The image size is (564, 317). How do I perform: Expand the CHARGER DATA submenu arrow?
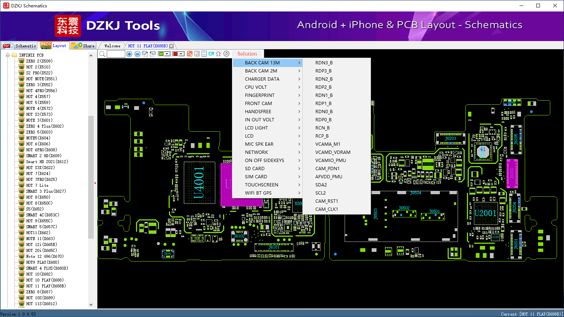tap(299, 79)
